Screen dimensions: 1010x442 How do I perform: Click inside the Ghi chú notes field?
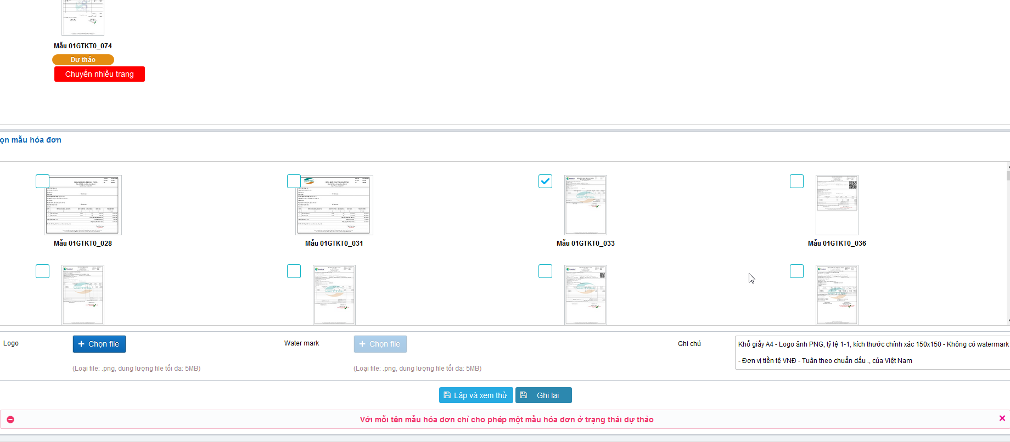[872, 353]
